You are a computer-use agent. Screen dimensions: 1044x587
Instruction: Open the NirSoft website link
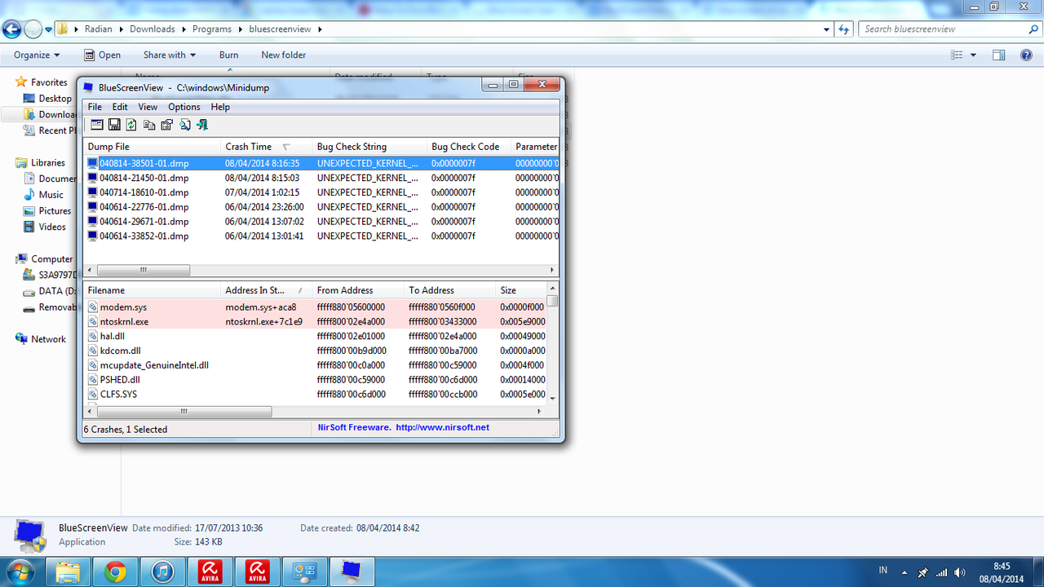[x=443, y=427]
